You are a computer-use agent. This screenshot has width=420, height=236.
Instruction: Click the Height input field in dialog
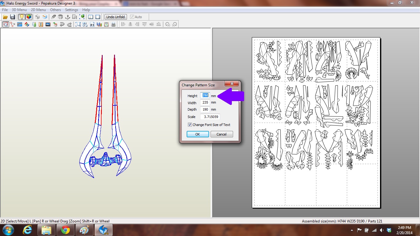(x=205, y=96)
